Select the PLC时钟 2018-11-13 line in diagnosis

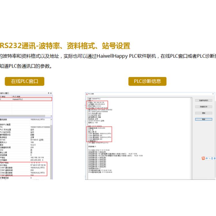99,150
